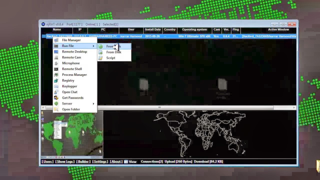Click the 'Connections[2]' status text
The width and height of the screenshot is (320, 180).
click(152, 161)
